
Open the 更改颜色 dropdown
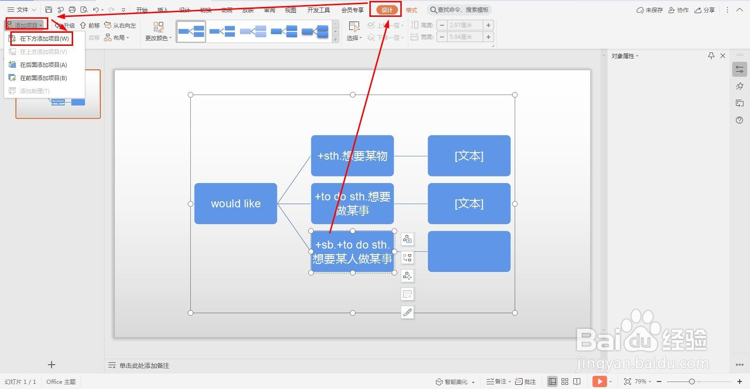tap(158, 32)
